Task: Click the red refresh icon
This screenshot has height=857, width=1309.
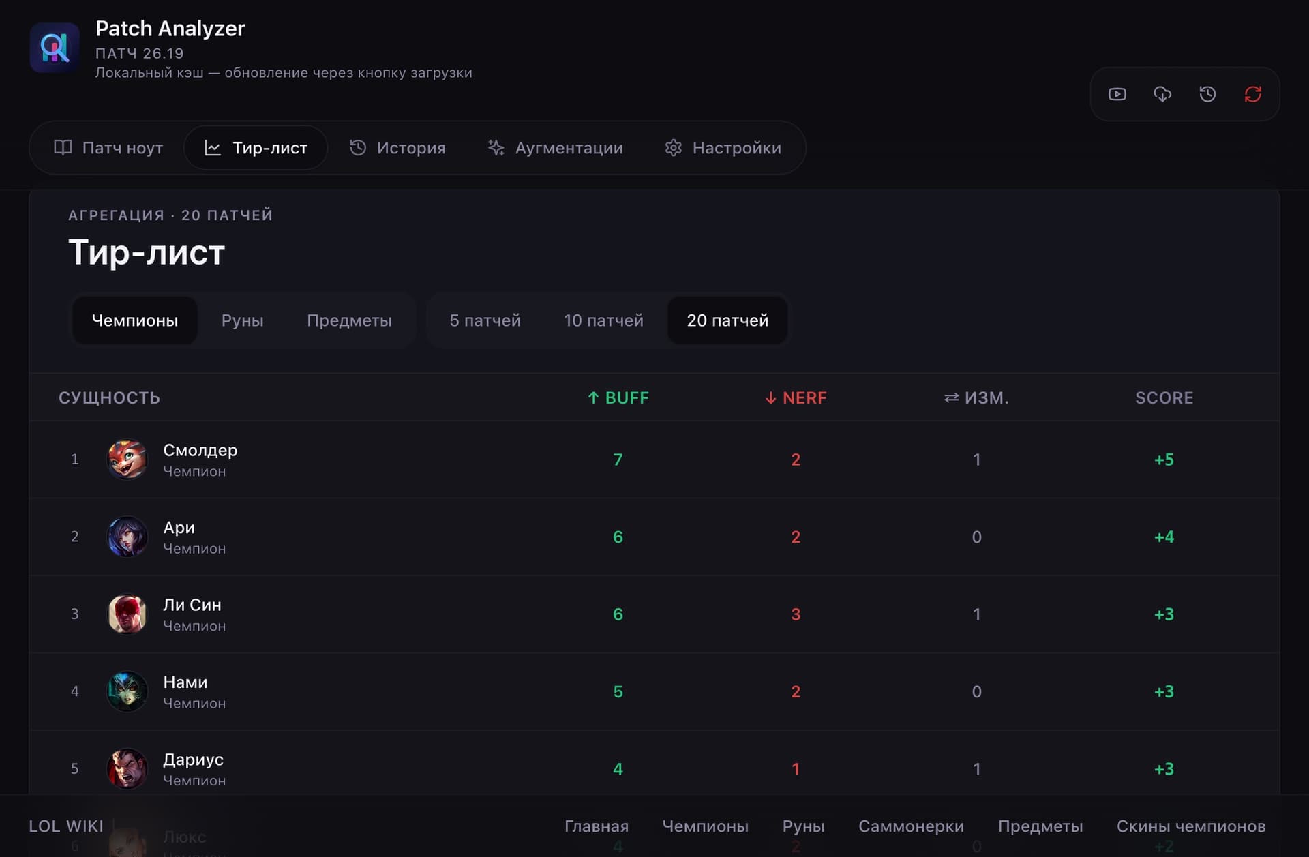Action: [1252, 94]
